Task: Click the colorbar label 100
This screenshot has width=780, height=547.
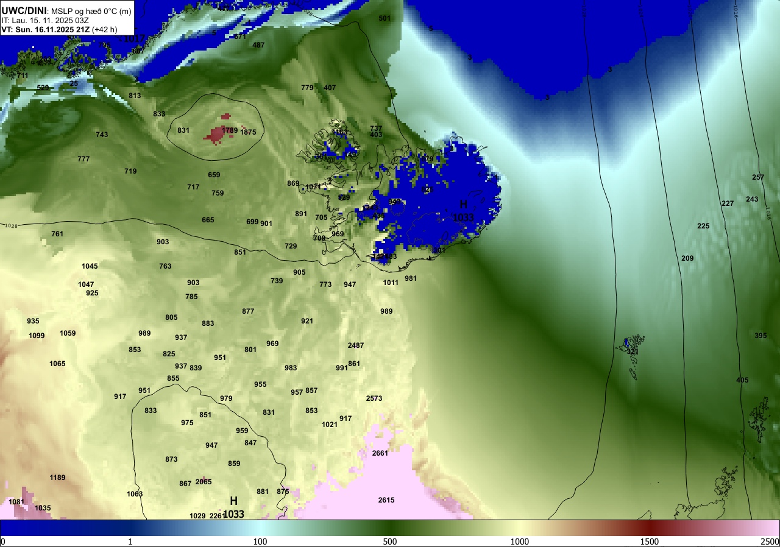Action: coord(260,542)
